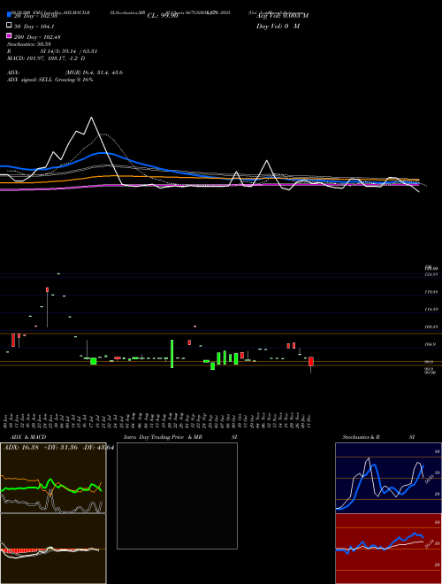Click the 'Stochastics & R' panel title
This screenshot has width=442, height=584.
(x=361, y=437)
